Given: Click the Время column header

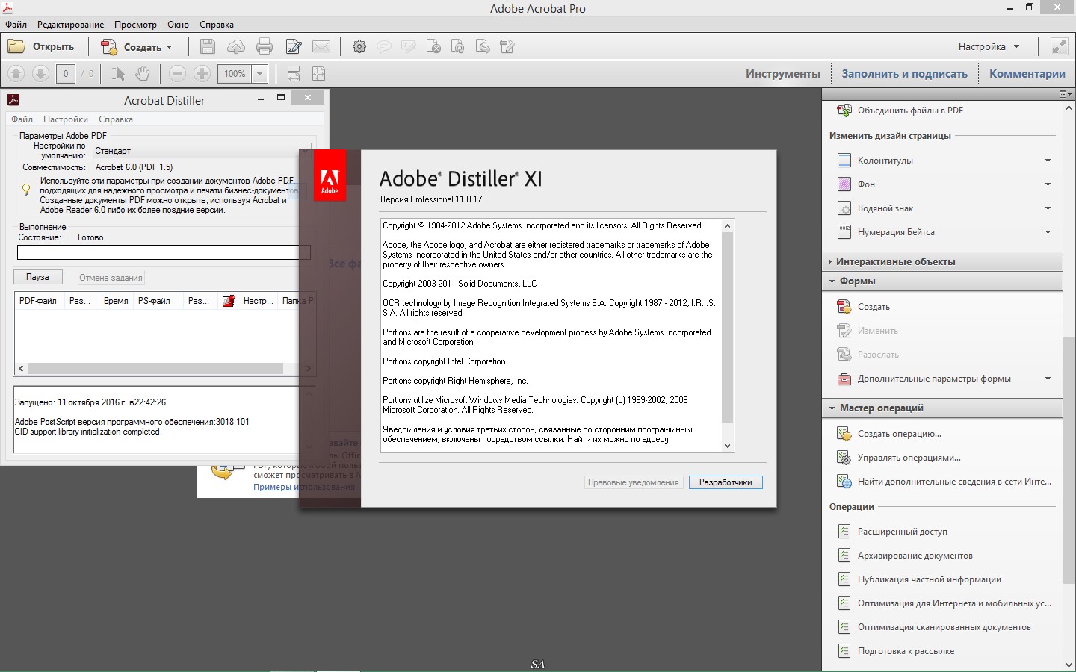Looking at the screenshot, I should coord(116,301).
